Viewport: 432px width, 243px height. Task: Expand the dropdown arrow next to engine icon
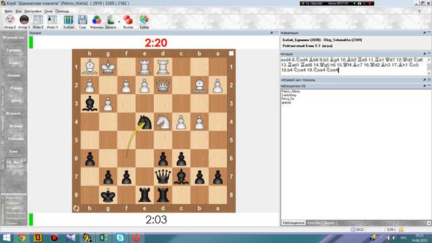tap(119, 22)
